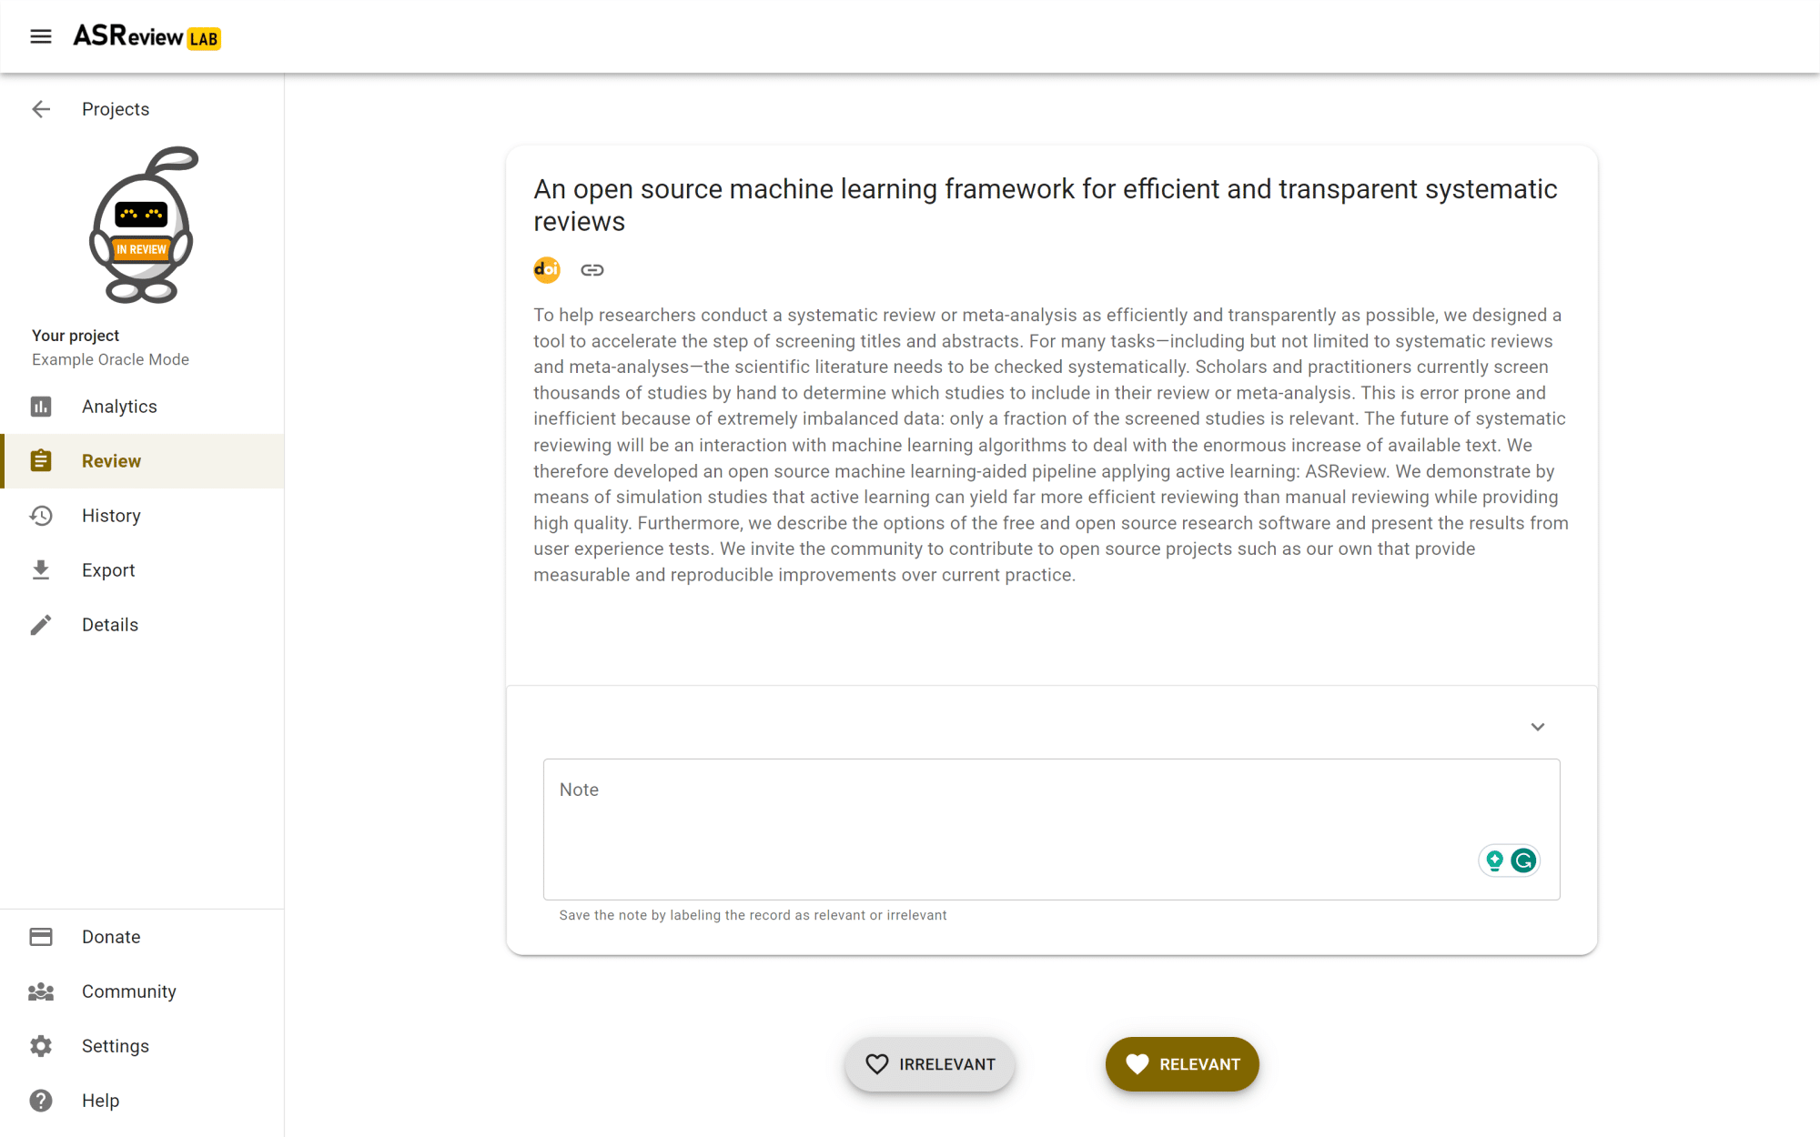Click the Grammarly icon in note field
Image resolution: width=1820 pixels, height=1137 pixels.
pyautogui.click(x=1523, y=860)
